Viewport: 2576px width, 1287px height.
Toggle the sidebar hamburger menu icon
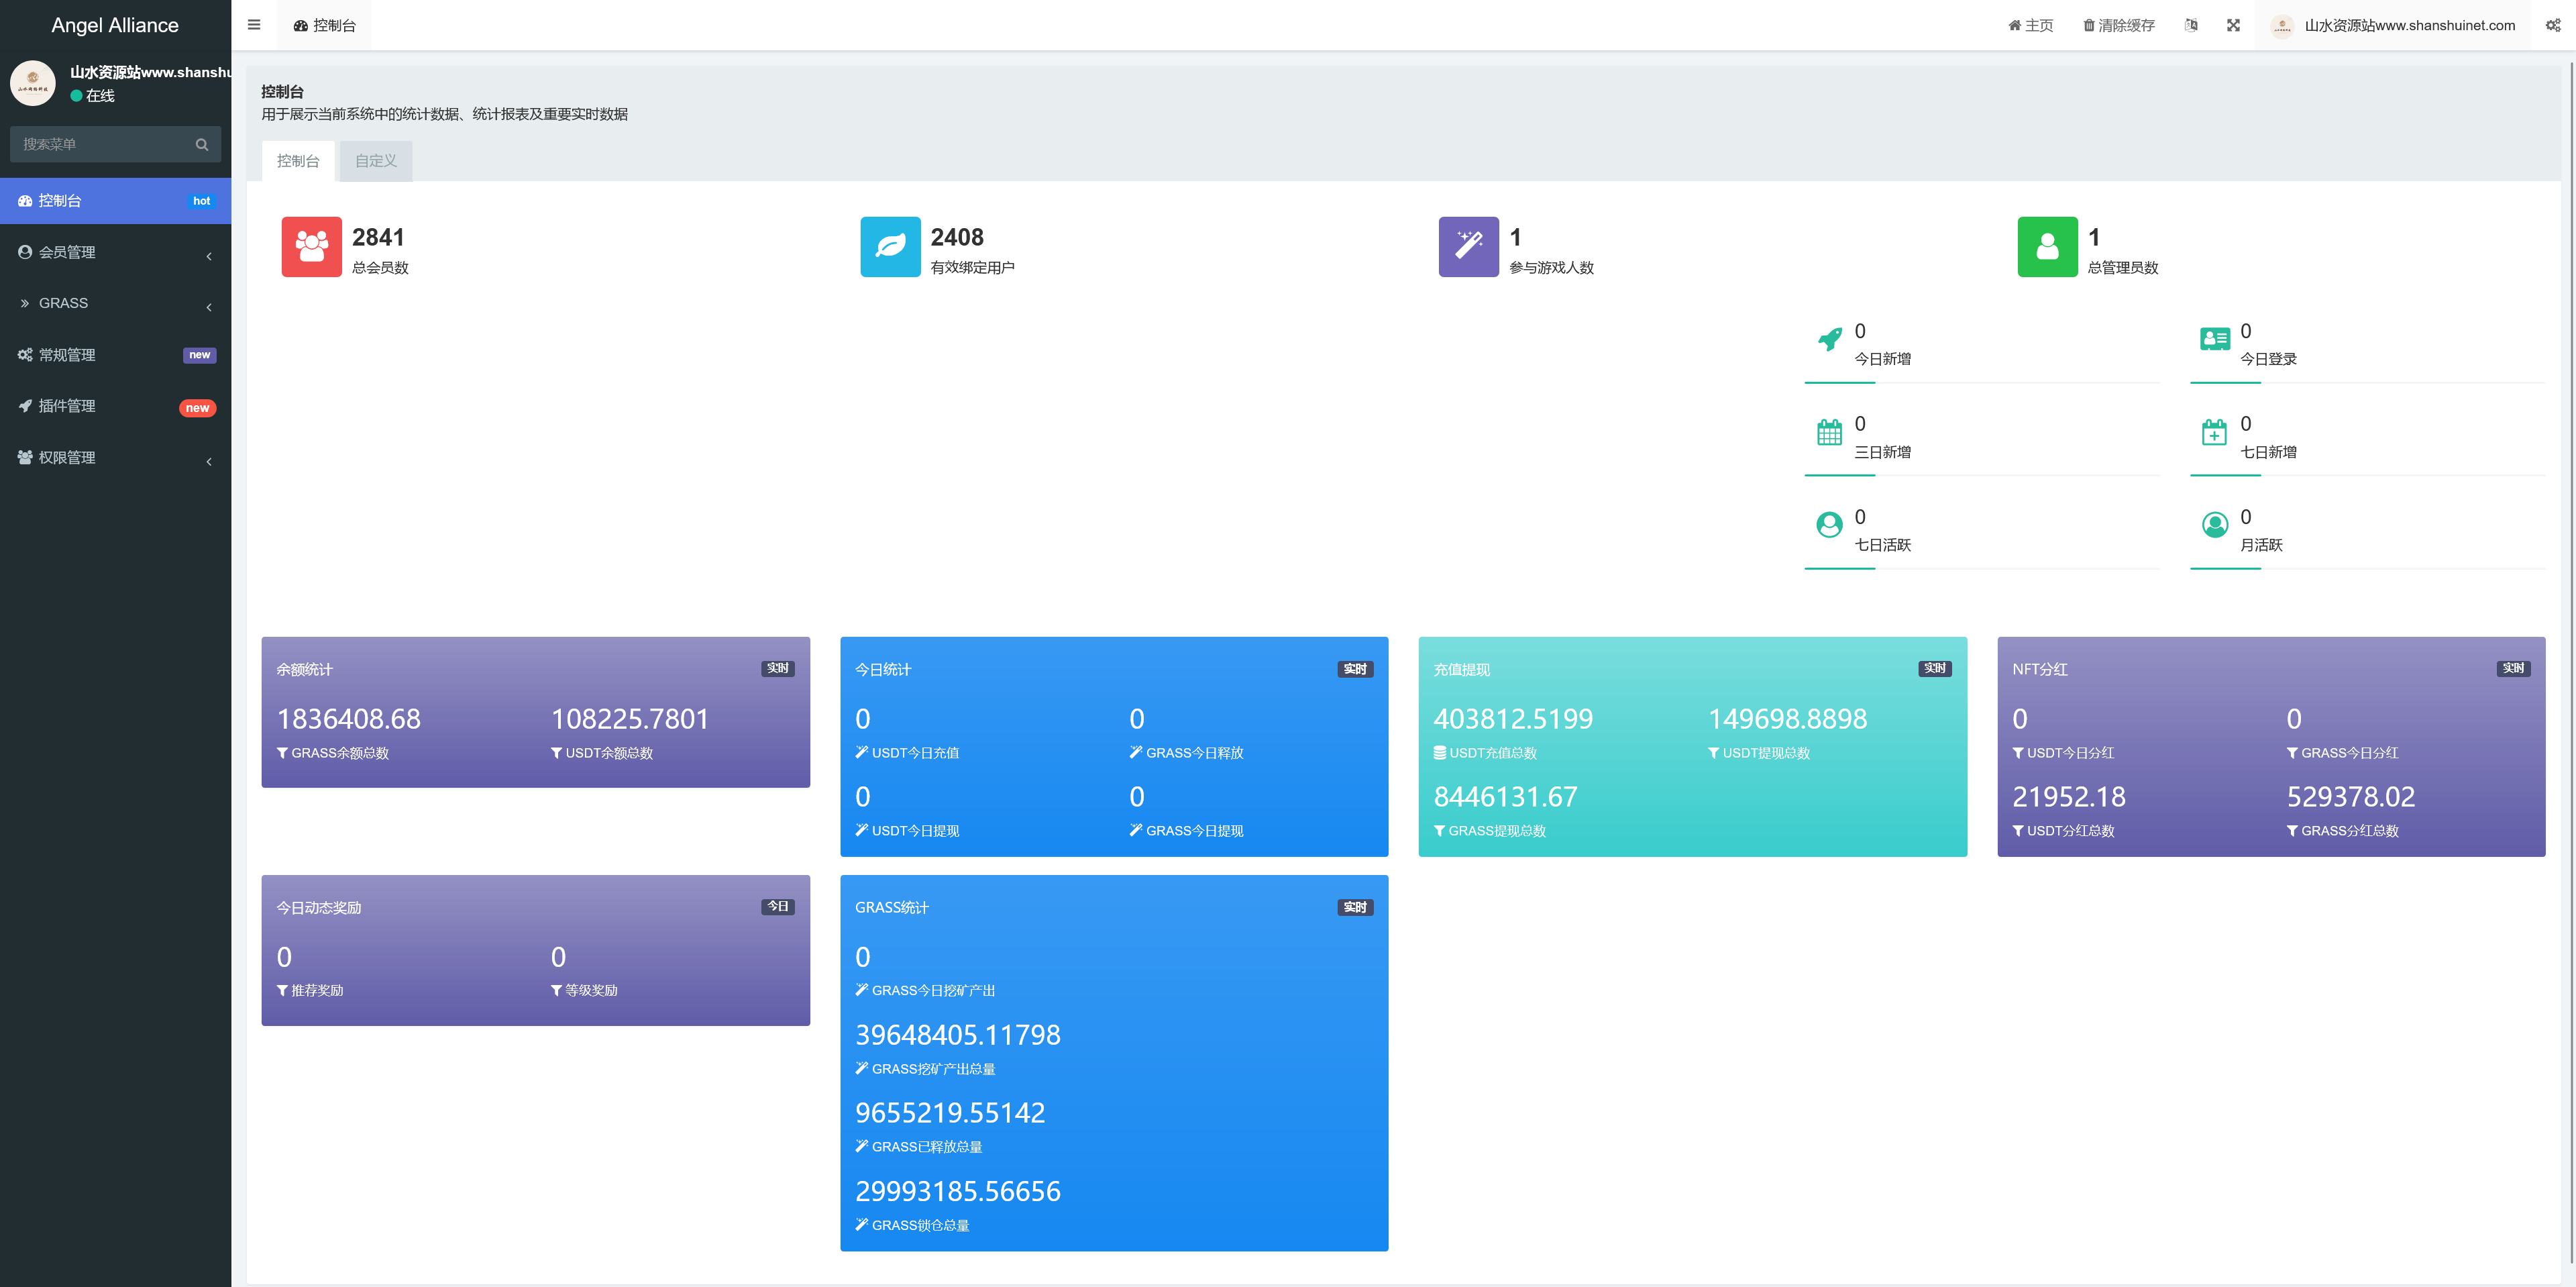point(254,25)
